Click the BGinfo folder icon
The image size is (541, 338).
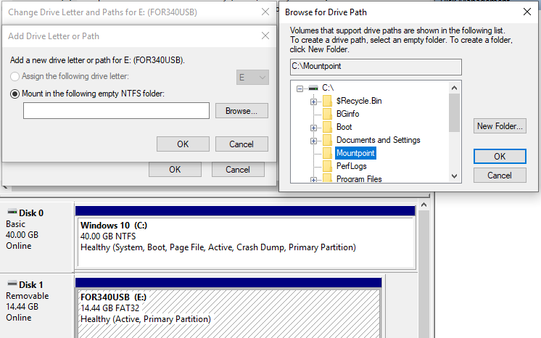(327, 114)
